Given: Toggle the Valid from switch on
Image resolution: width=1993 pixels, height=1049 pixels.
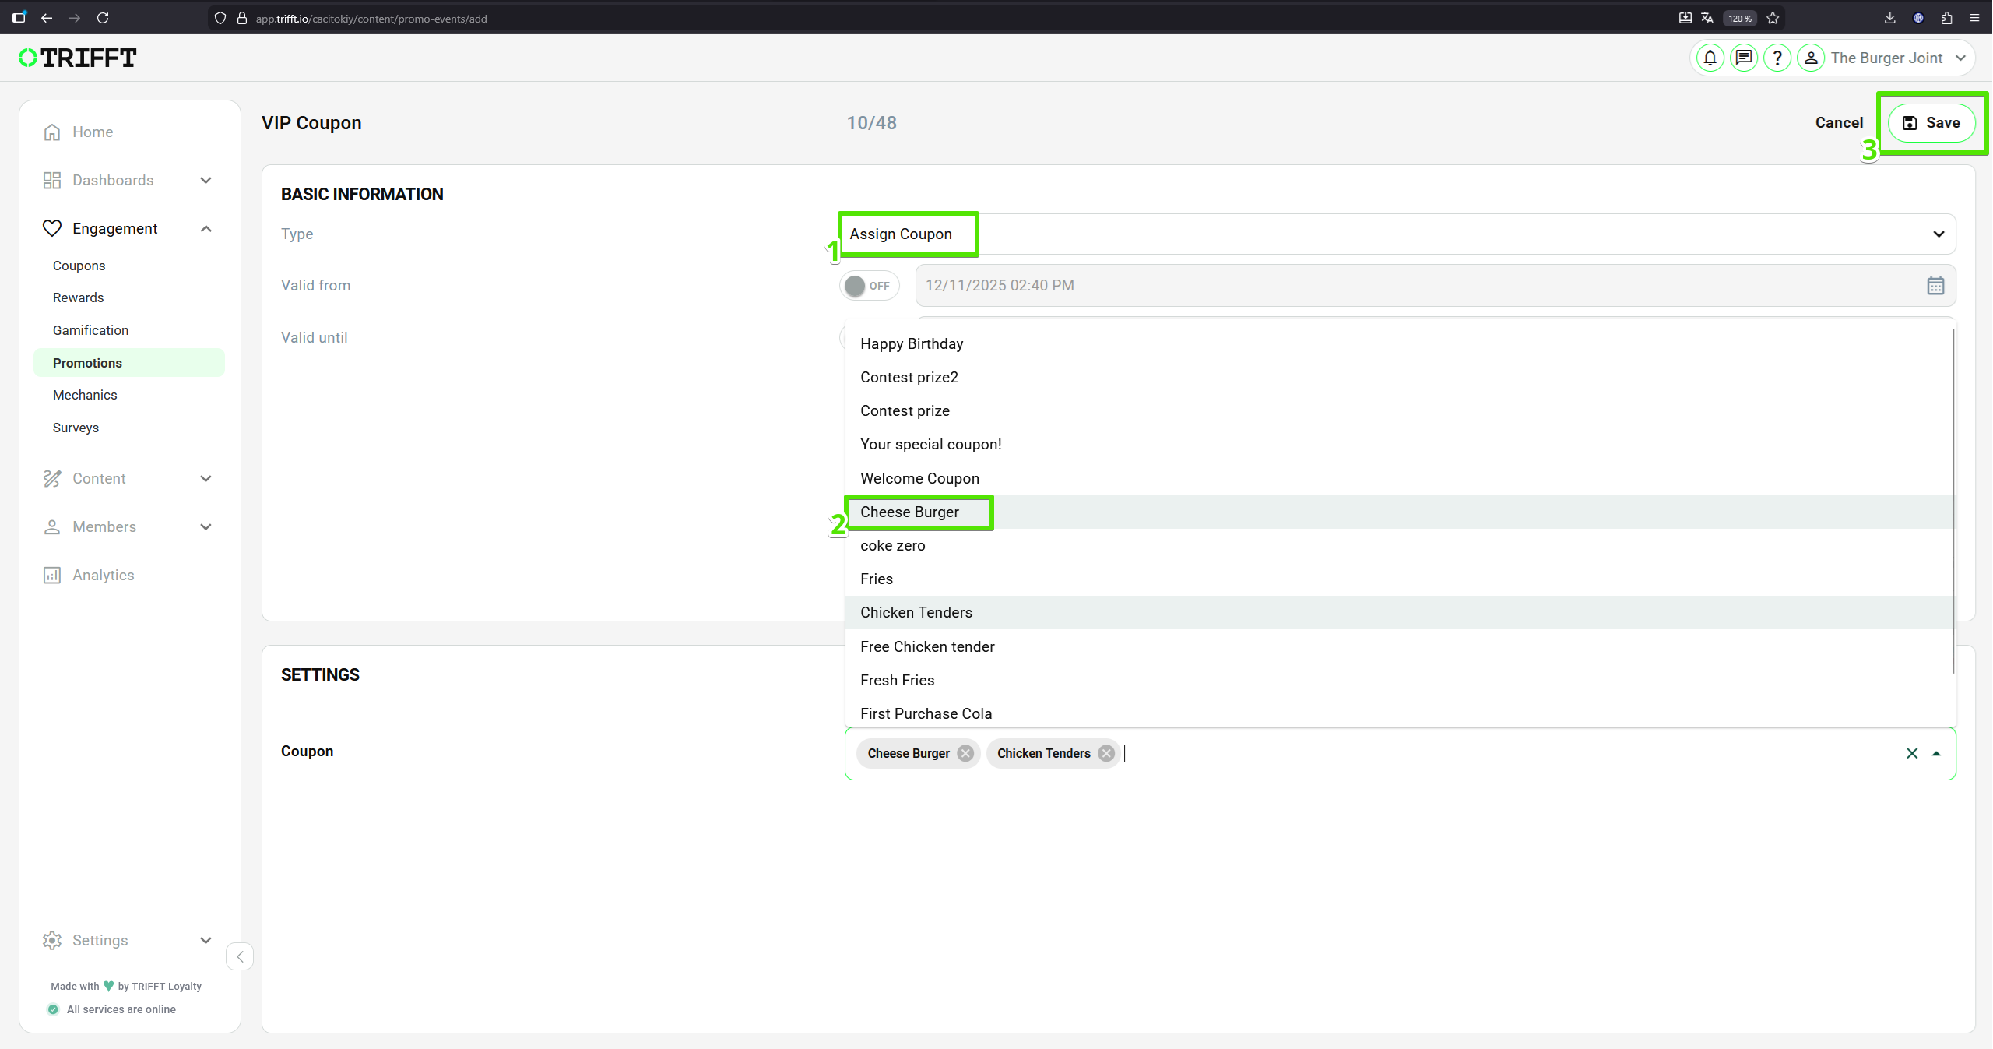Looking at the screenshot, I should coord(869,286).
